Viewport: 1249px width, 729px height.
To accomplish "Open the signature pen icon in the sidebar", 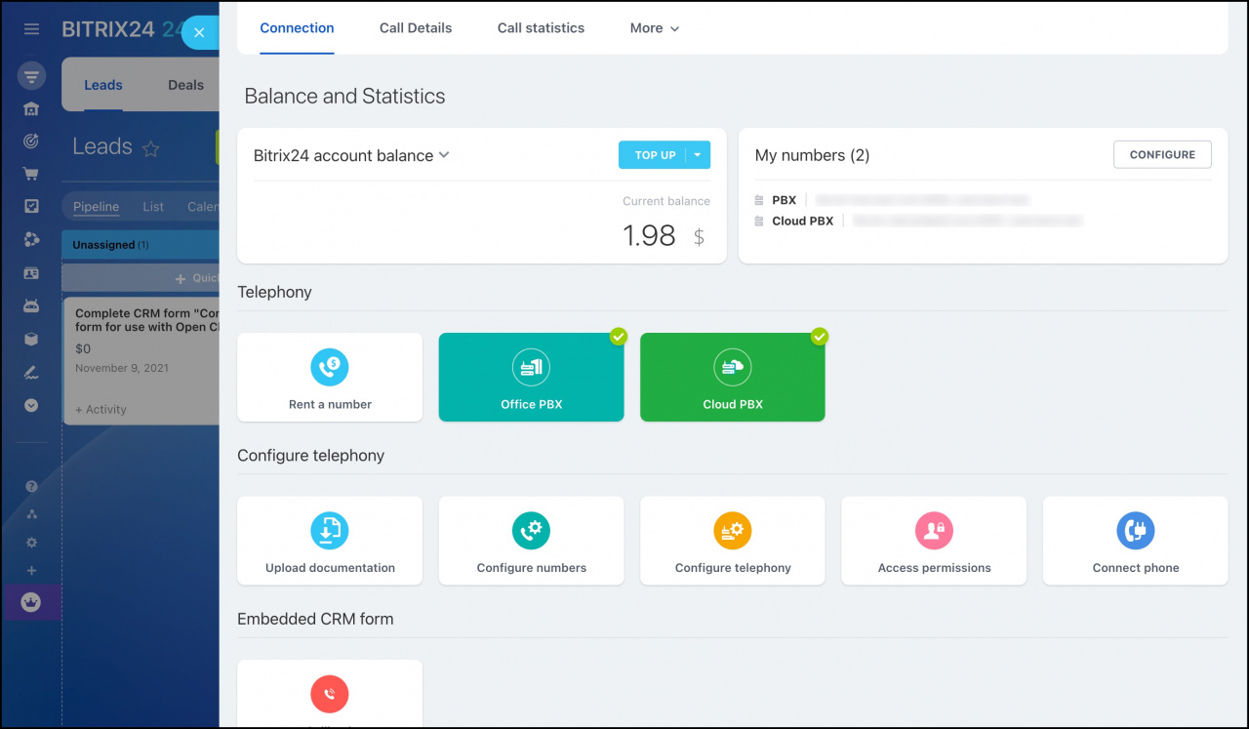I will tap(31, 372).
